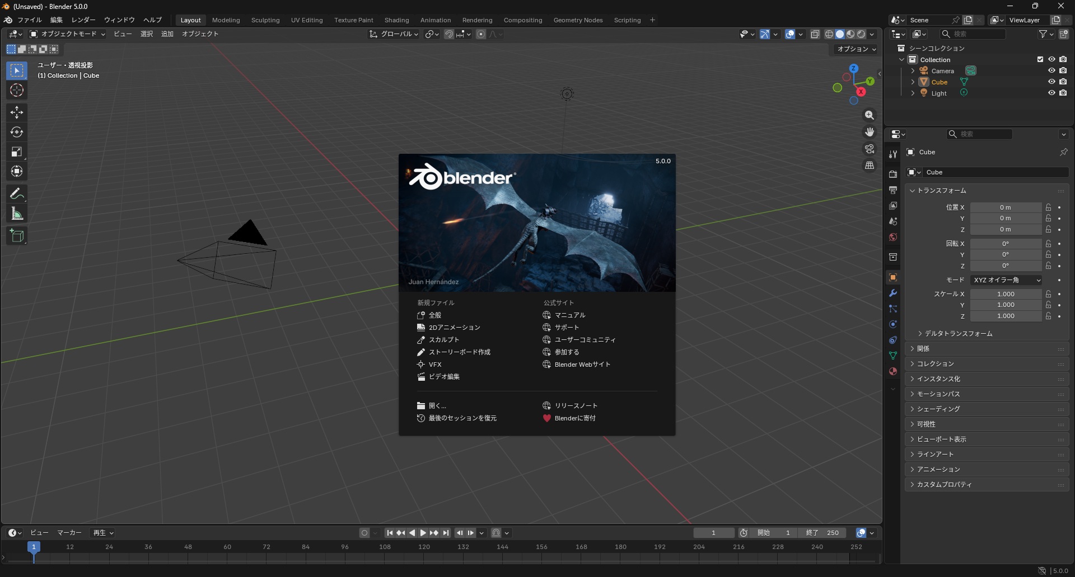Screen dimensions: 1075x577
Task: Click the viewport Zoom magnifier icon
Action: pyautogui.click(x=870, y=115)
